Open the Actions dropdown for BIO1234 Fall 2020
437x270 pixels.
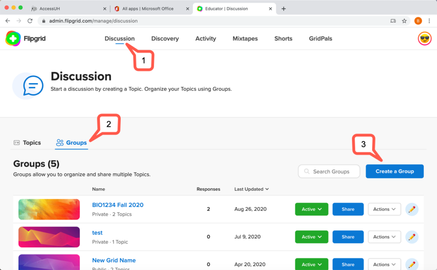pyautogui.click(x=385, y=209)
